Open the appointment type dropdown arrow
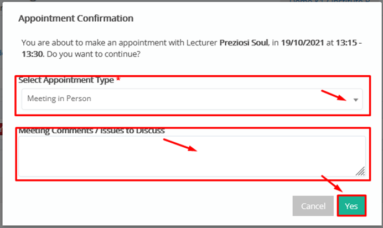The image size is (383, 228). (356, 100)
